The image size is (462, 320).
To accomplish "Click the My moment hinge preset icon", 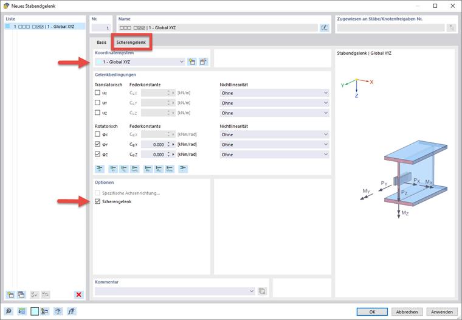I will pos(148,169).
